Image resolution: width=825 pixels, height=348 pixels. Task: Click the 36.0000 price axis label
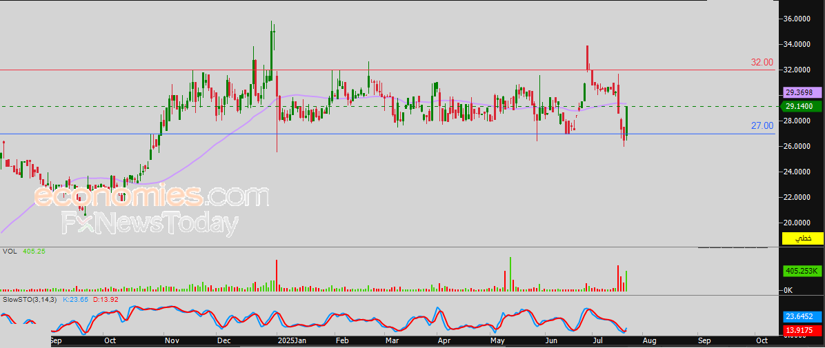pyautogui.click(x=797, y=19)
